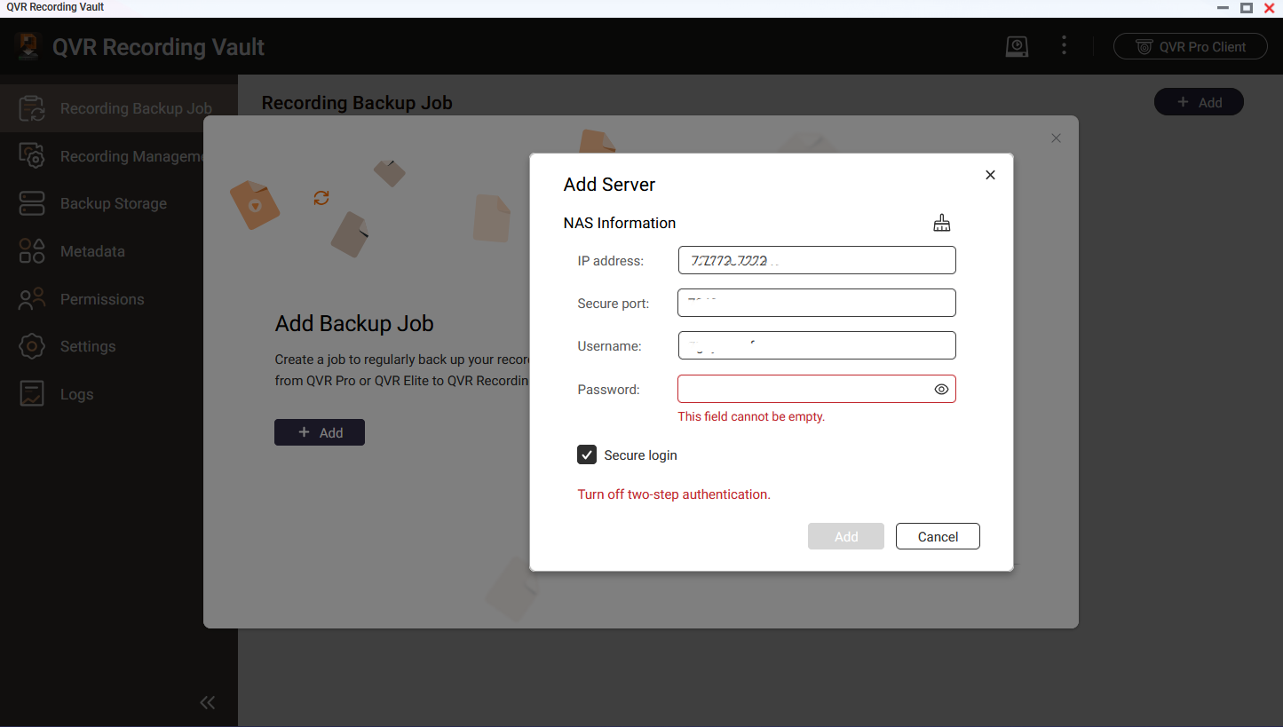Open Metadata in sidebar
The height and width of the screenshot is (727, 1283).
tap(119, 251)
